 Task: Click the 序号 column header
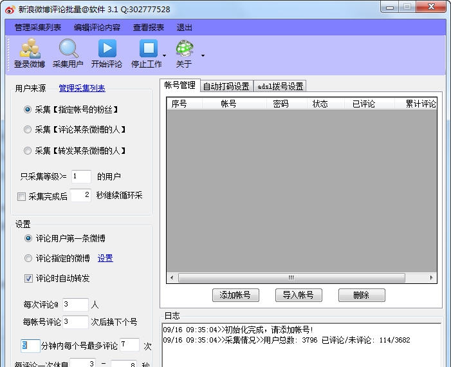point(185,104)
